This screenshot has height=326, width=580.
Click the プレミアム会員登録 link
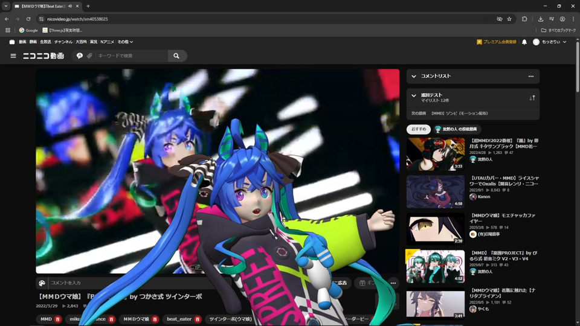click(497, 42)
